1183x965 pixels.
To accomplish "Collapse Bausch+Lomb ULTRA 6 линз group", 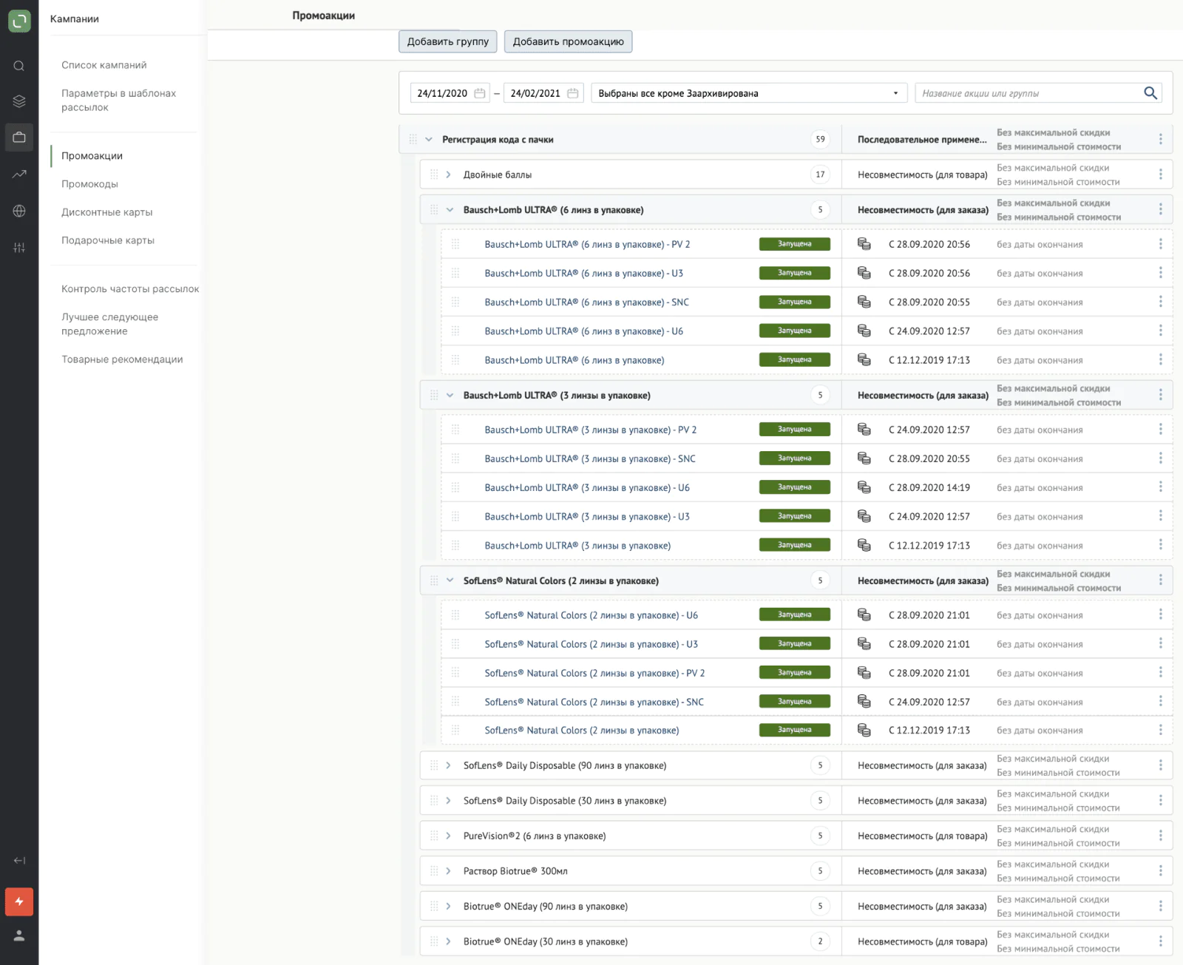I will pos(450,210).
